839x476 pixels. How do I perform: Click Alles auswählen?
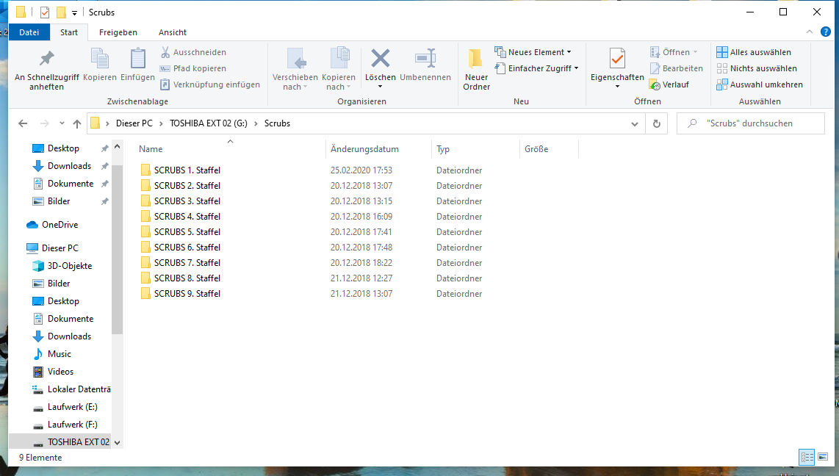753,52
